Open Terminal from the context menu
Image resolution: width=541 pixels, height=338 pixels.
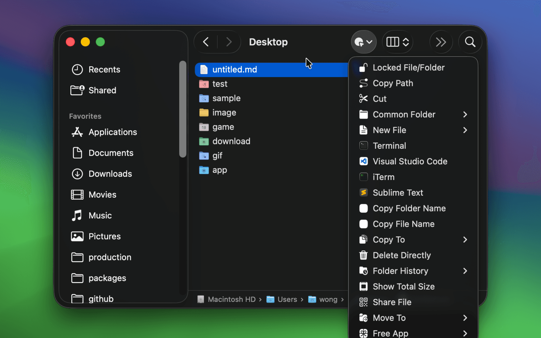[x=390, y=146]
